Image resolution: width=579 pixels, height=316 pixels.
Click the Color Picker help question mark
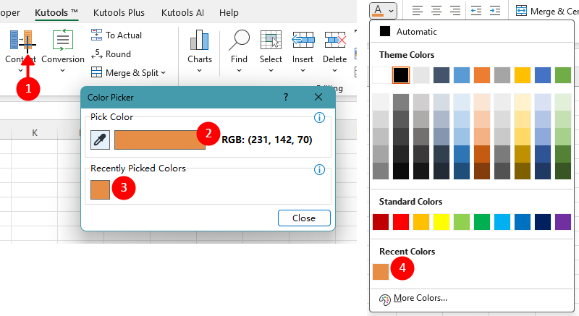tap(286, 97)
